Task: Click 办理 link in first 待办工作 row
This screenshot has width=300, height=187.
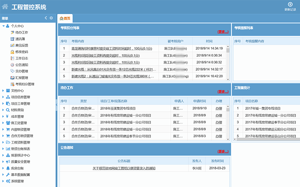Action: (219, 108)
